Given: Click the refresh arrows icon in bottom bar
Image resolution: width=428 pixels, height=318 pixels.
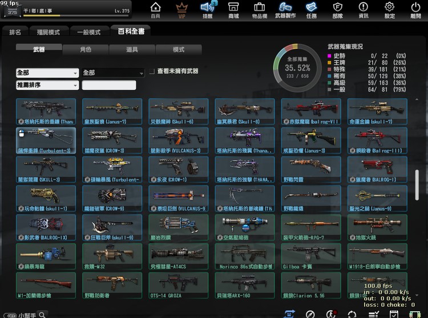Looking at the screenshot, I should (x=352, y=314).
